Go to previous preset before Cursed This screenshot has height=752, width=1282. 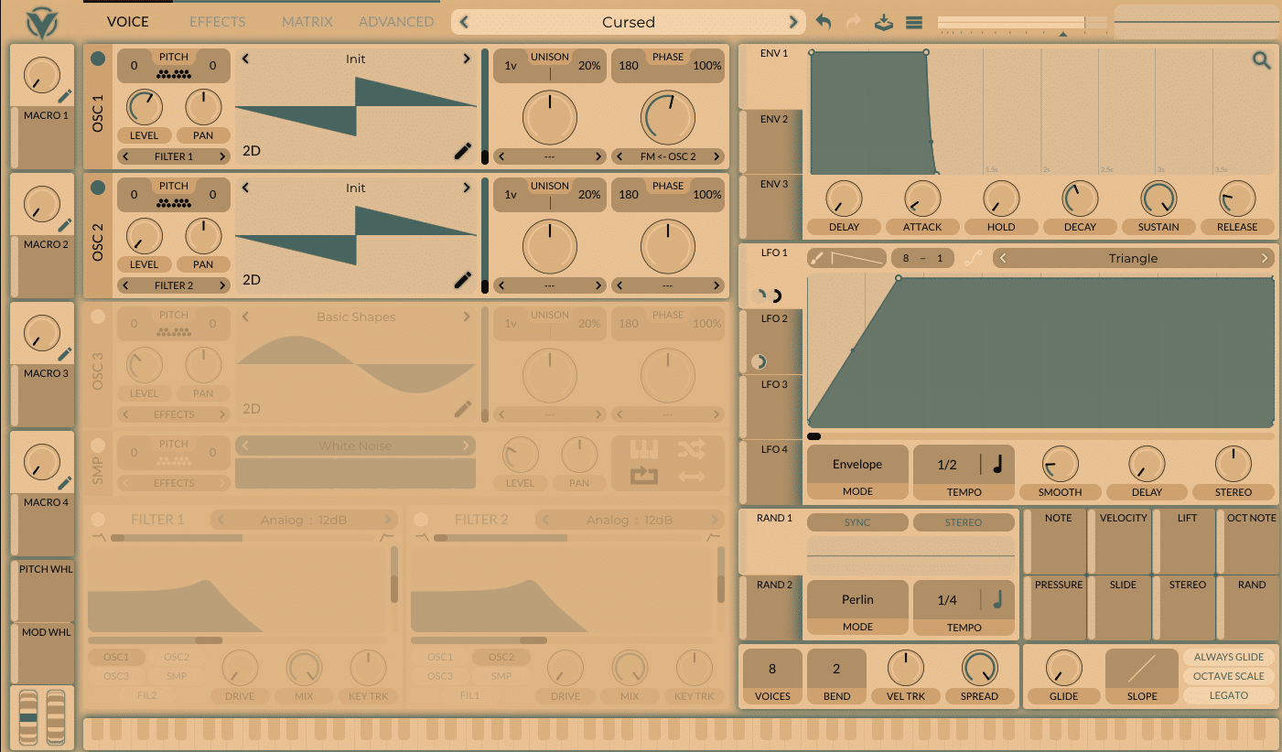click(x=465, y=22)
